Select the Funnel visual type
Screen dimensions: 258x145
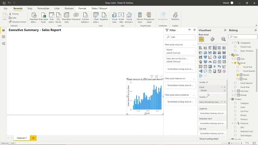[205, 57]
